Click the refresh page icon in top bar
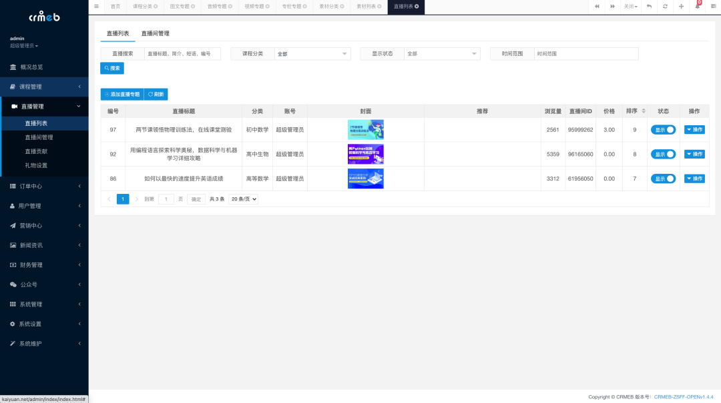721x403 pixels. [665, 7]
